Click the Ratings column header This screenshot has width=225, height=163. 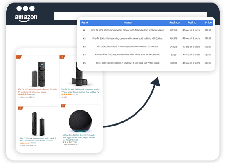pyautogui.click(x=174, y=22)
